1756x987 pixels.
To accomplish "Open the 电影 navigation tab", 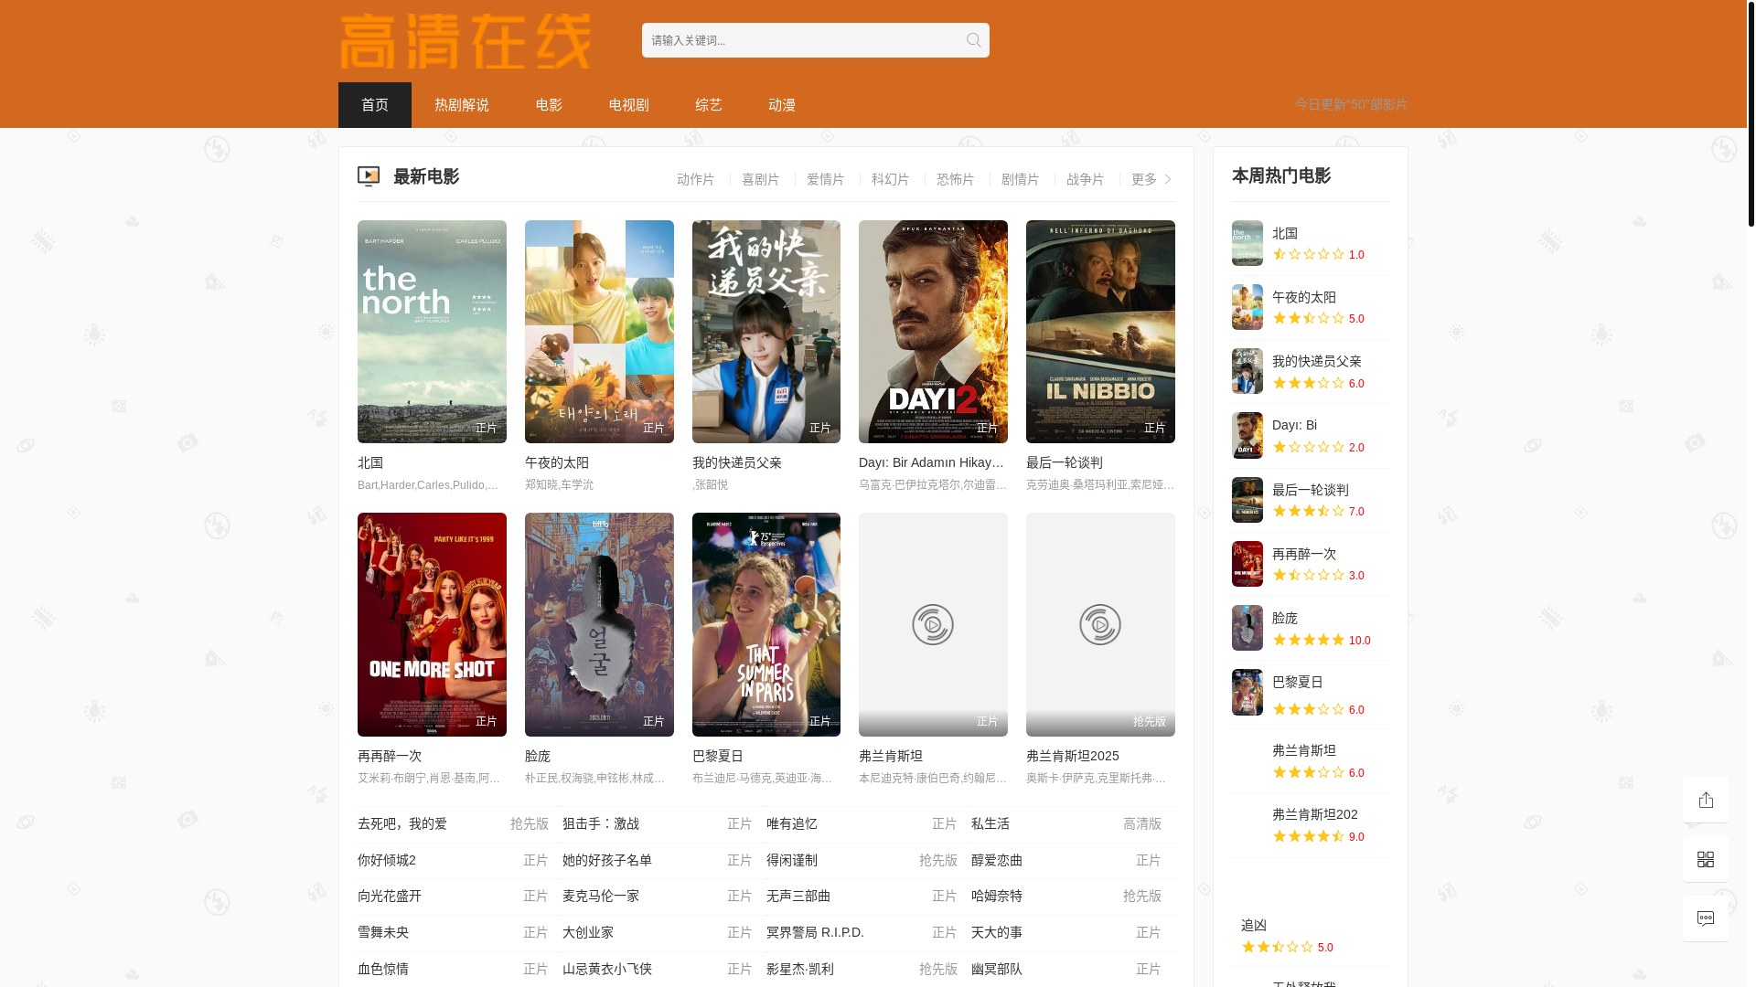I will 549,105.
